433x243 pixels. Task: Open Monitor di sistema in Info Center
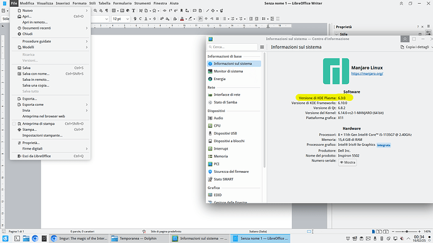click(x=233, y=71)
